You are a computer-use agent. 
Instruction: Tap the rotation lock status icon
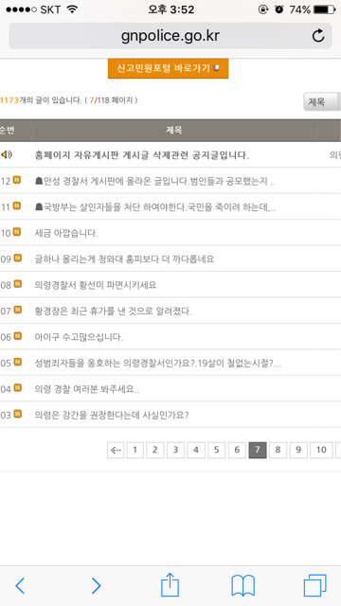(263, 9)
